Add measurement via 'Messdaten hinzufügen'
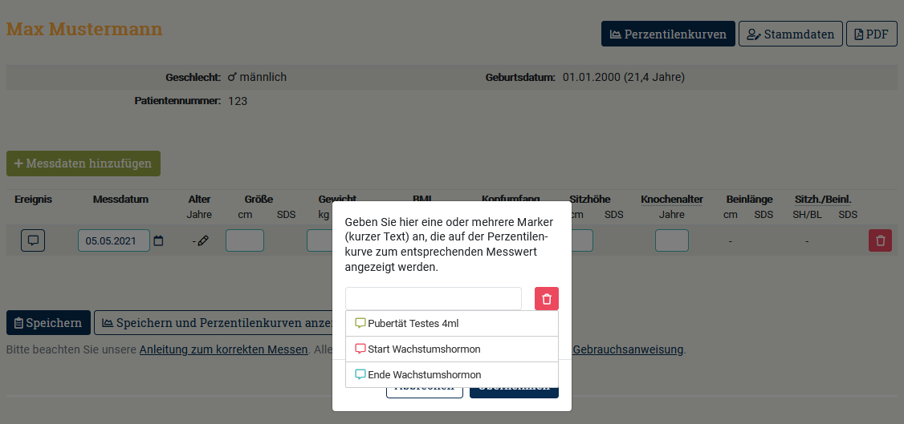Viewport: 904px width, 424px height. click(83, 164)
